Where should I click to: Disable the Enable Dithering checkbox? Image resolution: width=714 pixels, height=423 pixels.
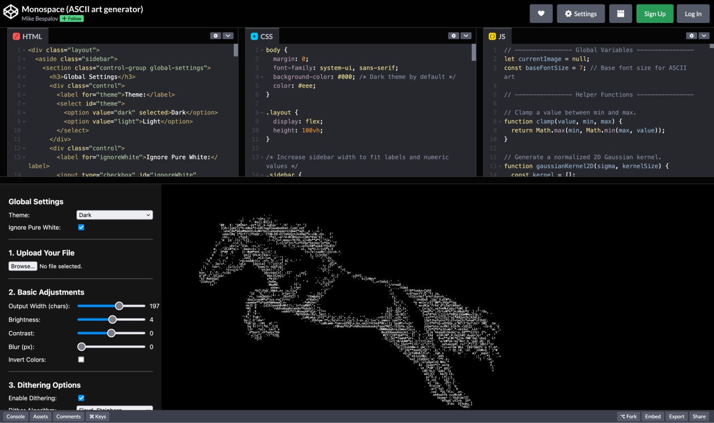coord(81,398)
